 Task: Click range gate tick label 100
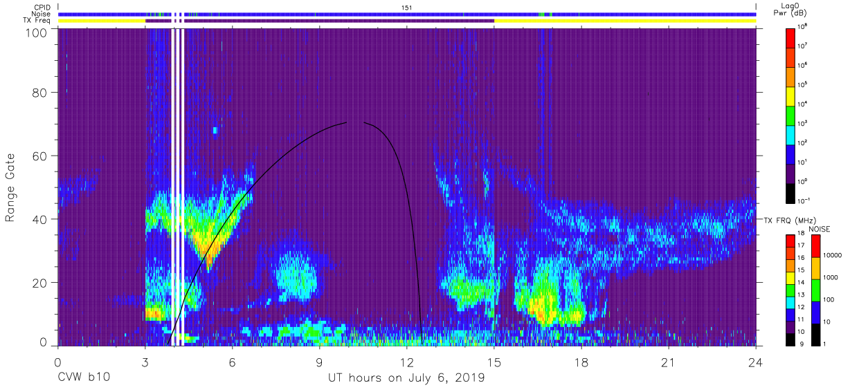coord(35,32)
